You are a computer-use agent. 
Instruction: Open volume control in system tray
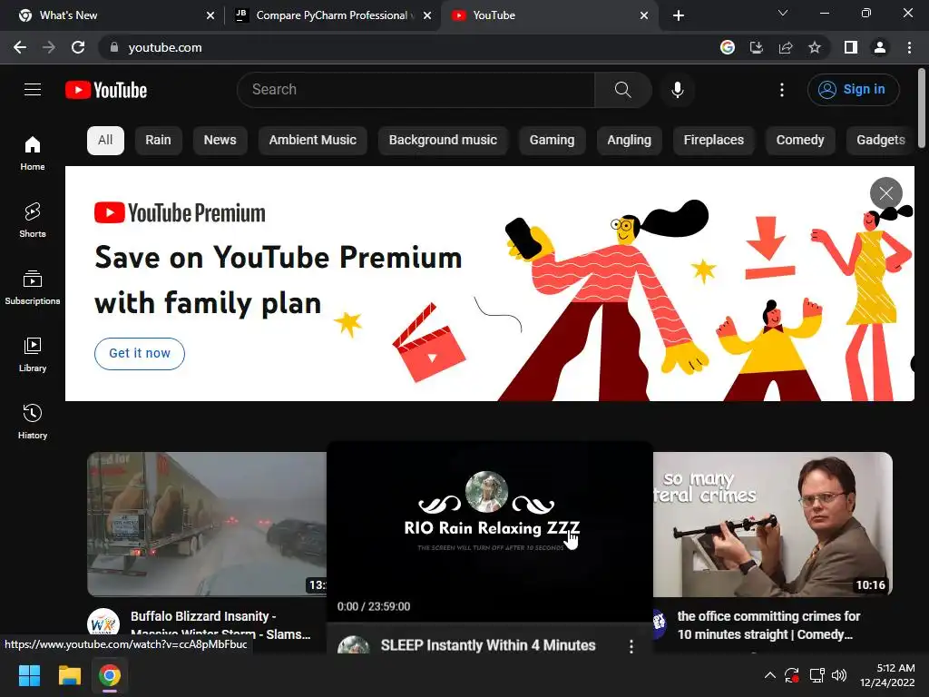(839, 675)
